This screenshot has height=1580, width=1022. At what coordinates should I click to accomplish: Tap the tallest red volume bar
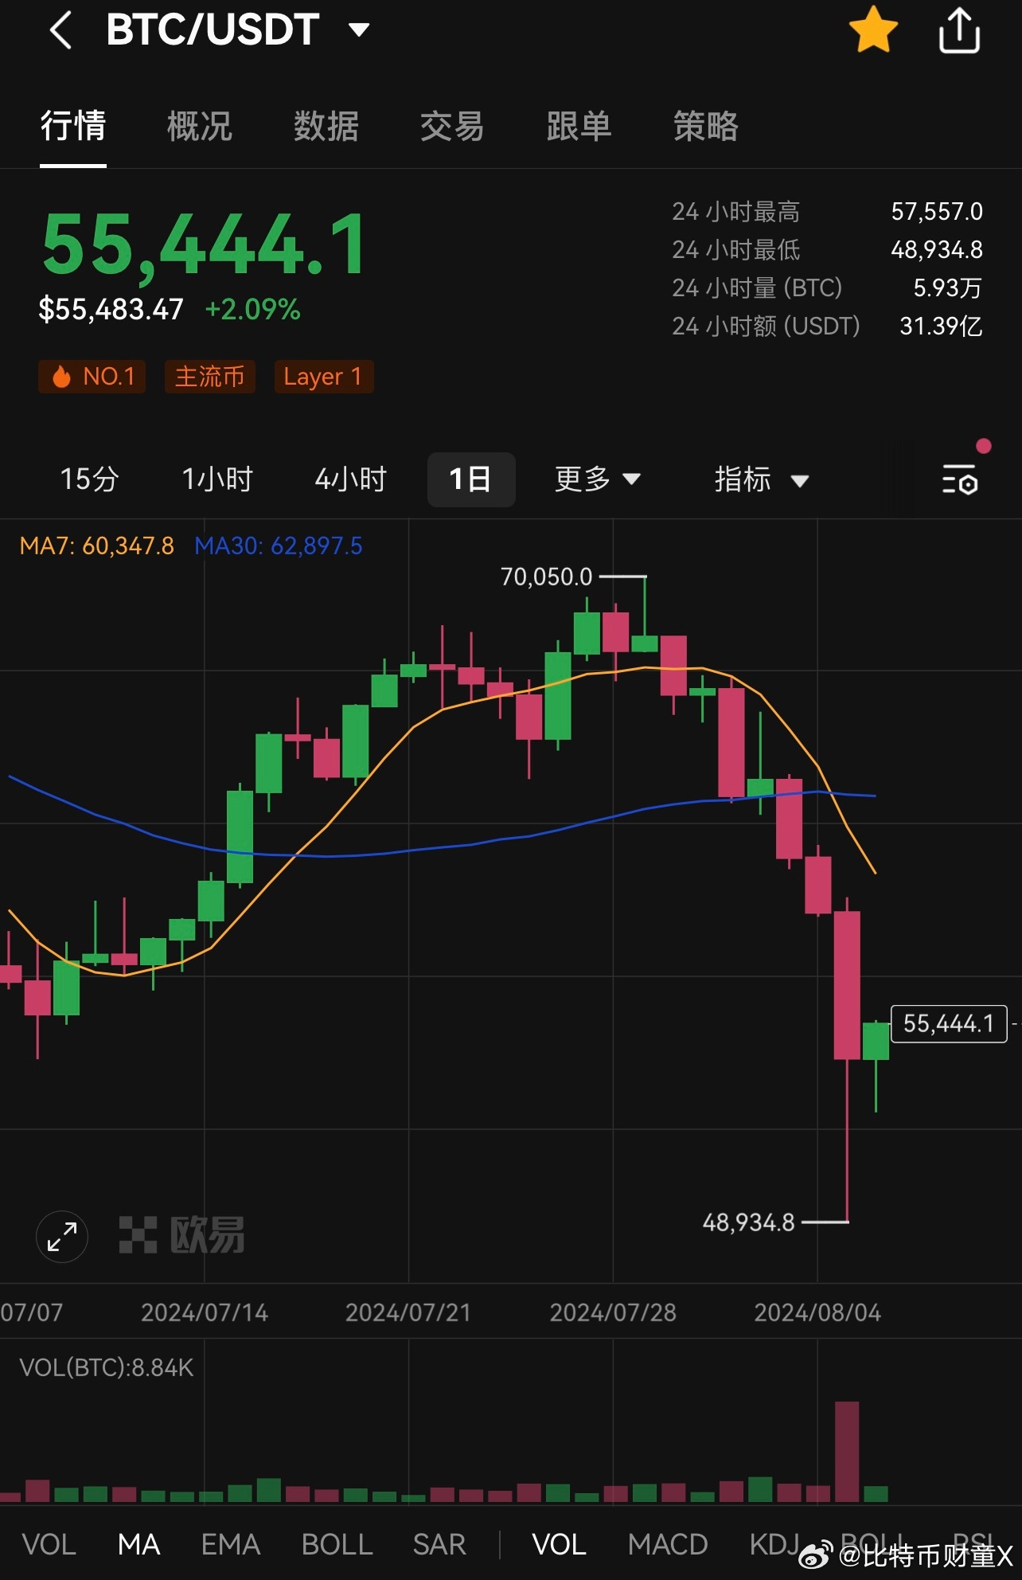point(847,1452)
